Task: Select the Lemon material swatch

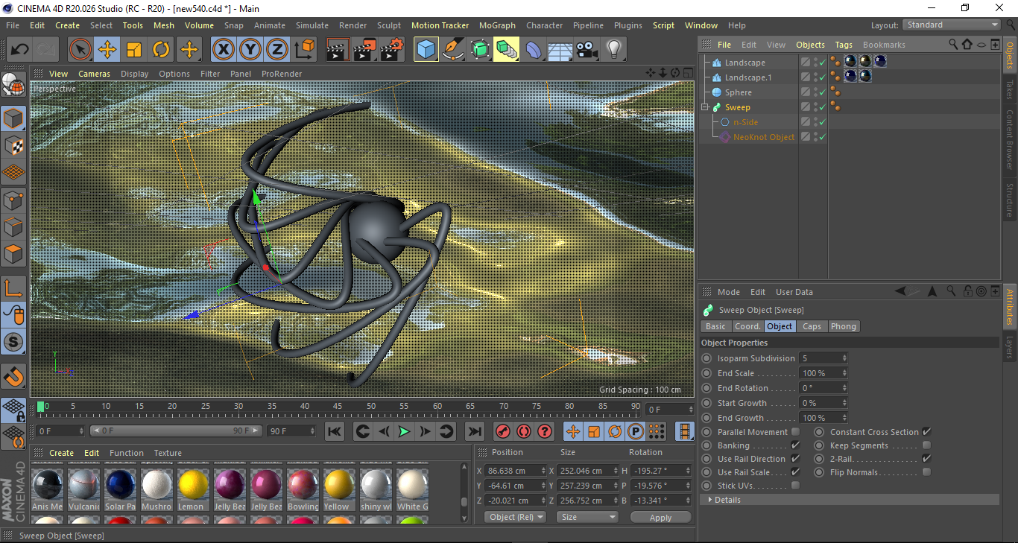Action: pyautogui.click(x=192, y=489)
